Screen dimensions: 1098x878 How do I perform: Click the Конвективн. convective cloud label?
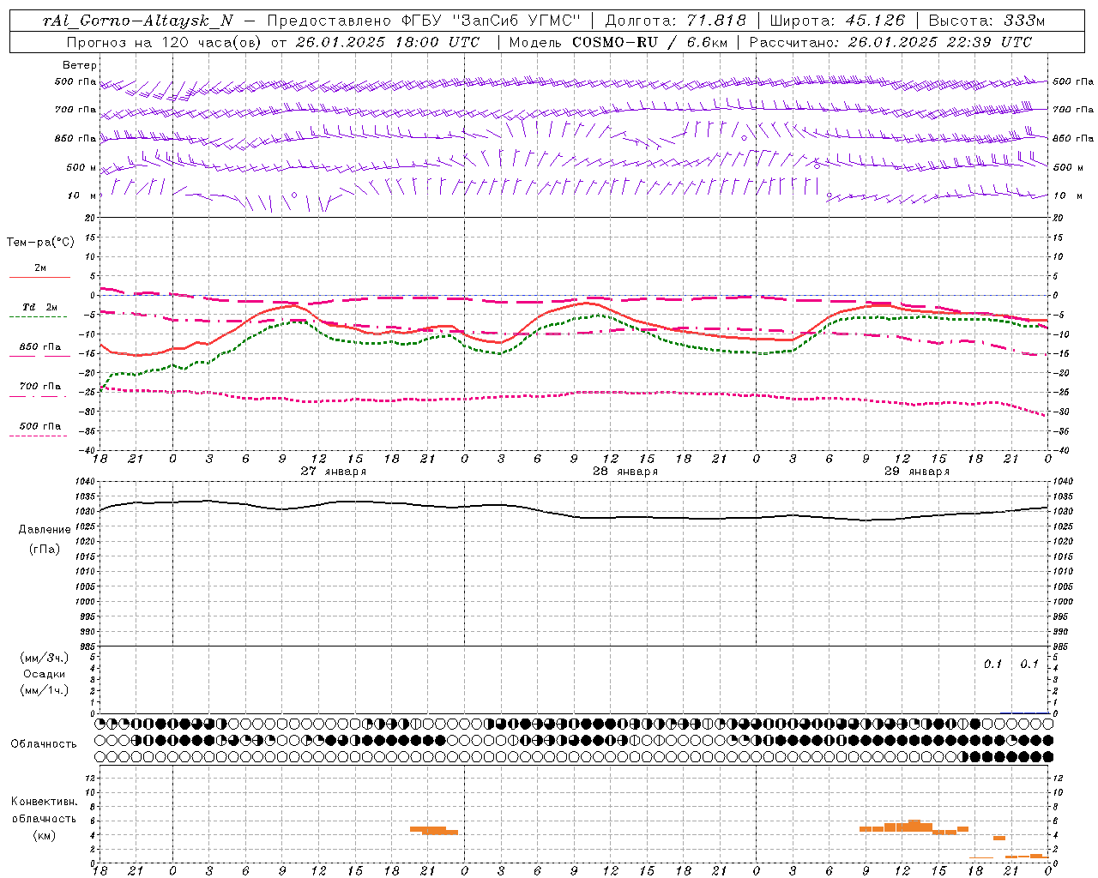pyautogui.click(x=45, y=802)
